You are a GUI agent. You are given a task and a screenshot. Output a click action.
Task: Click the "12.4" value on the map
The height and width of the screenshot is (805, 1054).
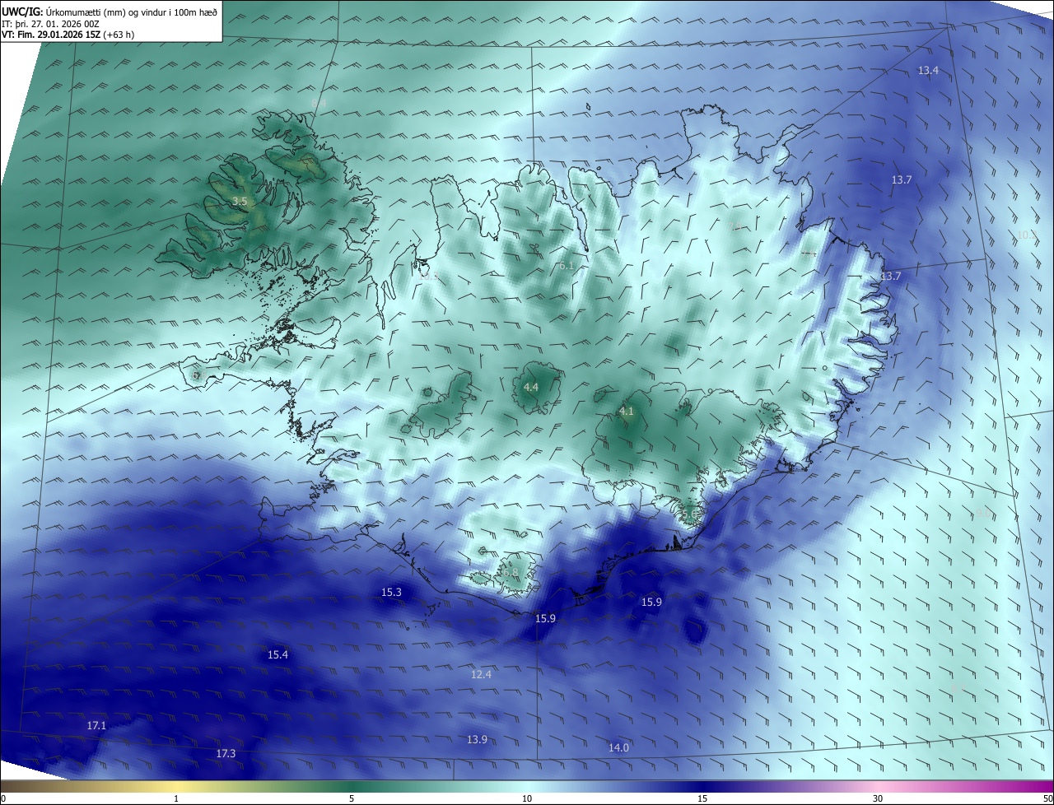click(x=481, y=675)
